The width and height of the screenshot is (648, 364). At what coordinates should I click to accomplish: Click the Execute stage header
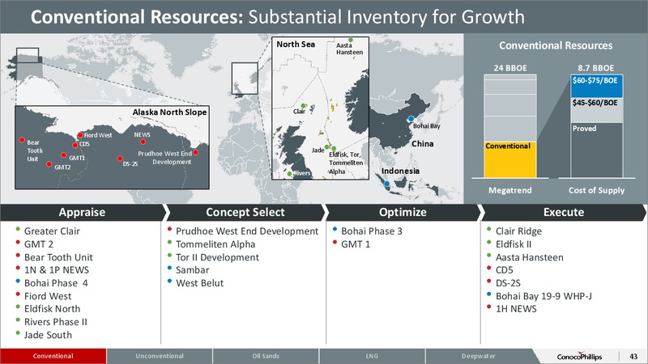(564, 212)
